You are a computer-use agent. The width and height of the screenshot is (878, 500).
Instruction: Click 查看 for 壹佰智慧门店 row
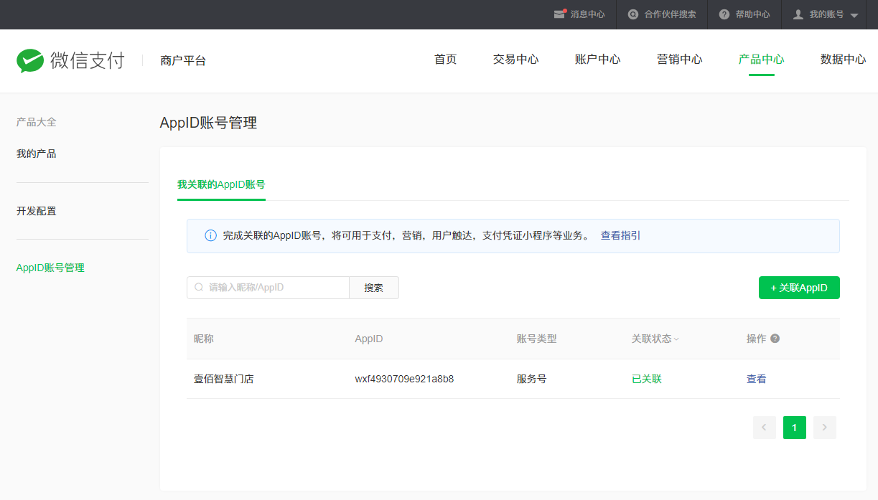757,379
